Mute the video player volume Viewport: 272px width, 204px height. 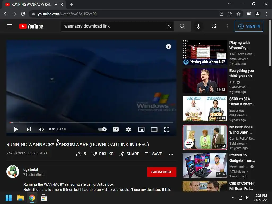coord(41,129)
